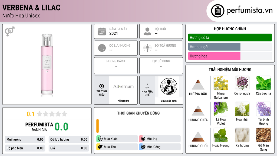Open the Gỗ Màu Sáng note image
Image resolution: width=277 pixels, height=156 pixels.
[x=263, y=135]
